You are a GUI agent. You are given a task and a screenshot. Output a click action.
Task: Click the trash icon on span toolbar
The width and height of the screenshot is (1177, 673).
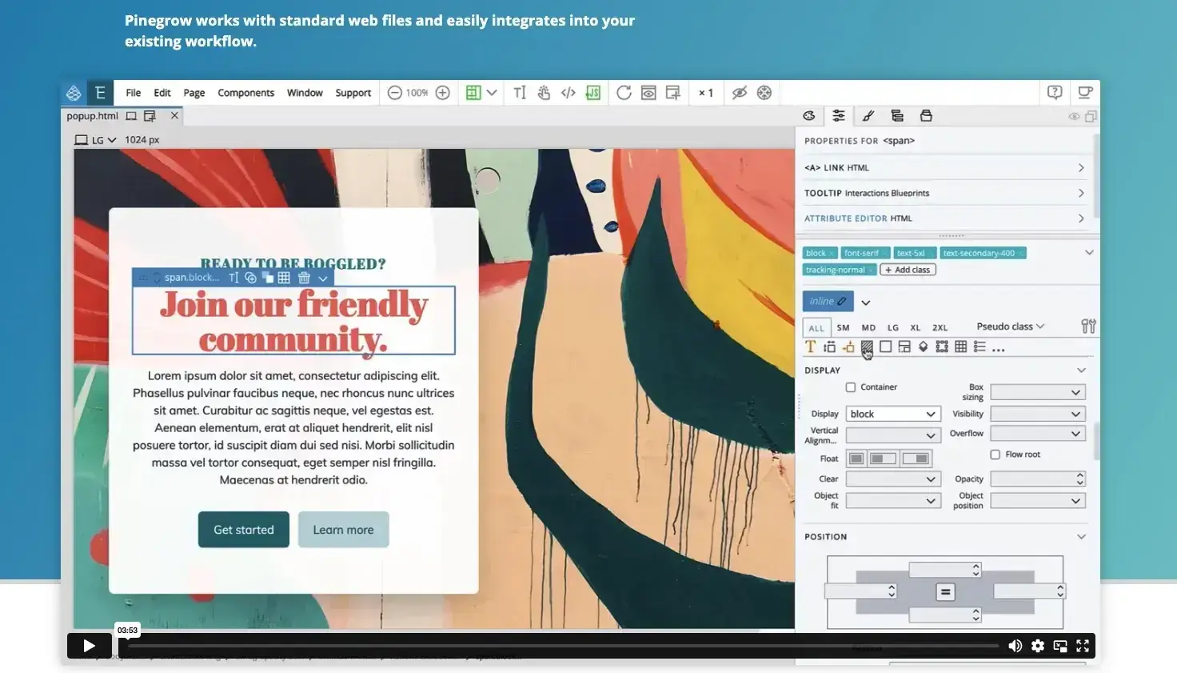[x=304, y=278]
